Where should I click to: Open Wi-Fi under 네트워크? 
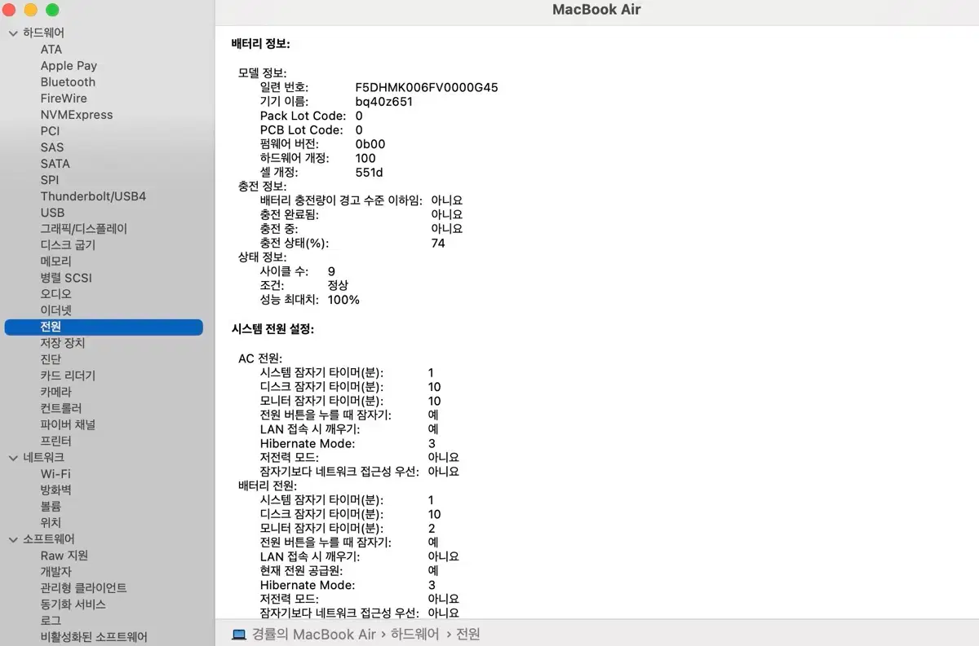point(55,473)
